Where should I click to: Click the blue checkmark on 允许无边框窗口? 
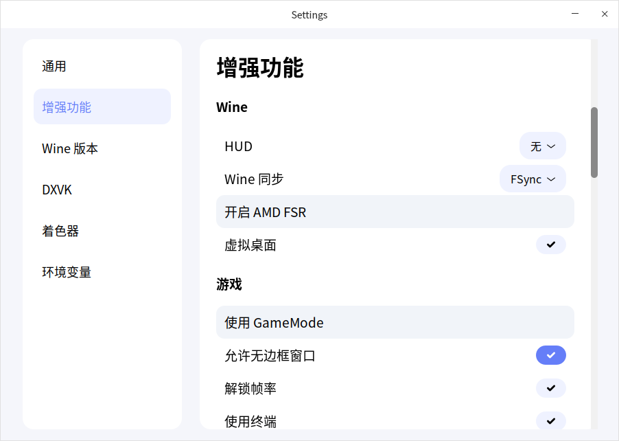click(551, 355)
